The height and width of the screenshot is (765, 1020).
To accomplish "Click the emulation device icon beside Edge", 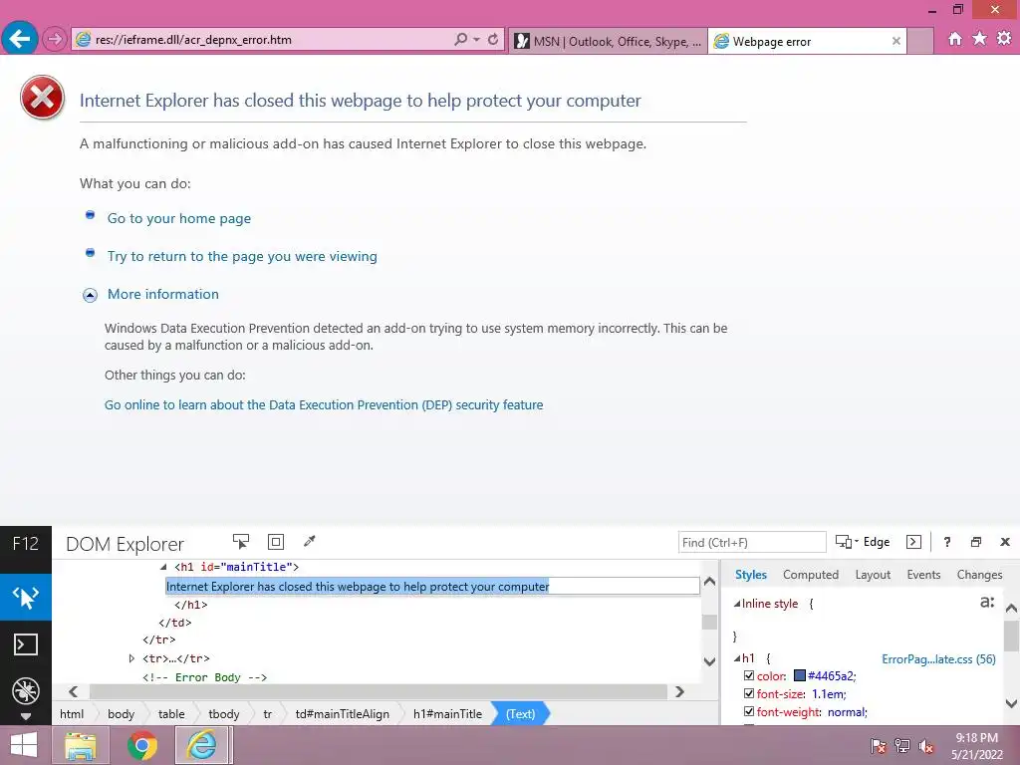I will [x=844, y=542].
